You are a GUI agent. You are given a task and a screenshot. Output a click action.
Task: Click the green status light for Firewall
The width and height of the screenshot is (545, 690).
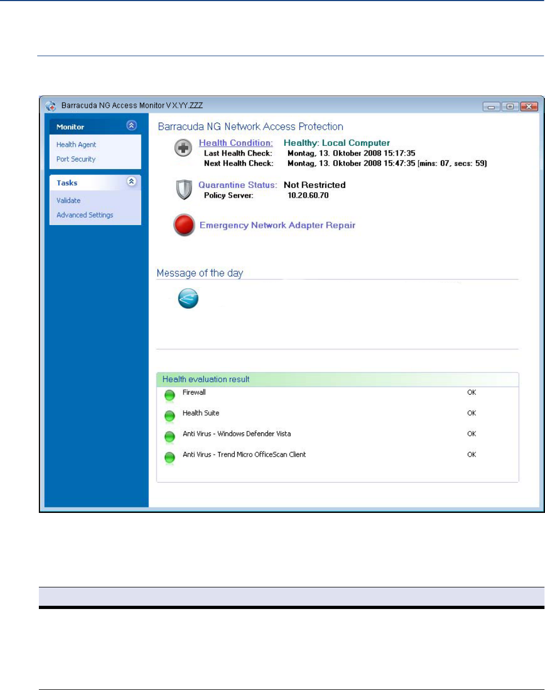(x=169, y=396)
